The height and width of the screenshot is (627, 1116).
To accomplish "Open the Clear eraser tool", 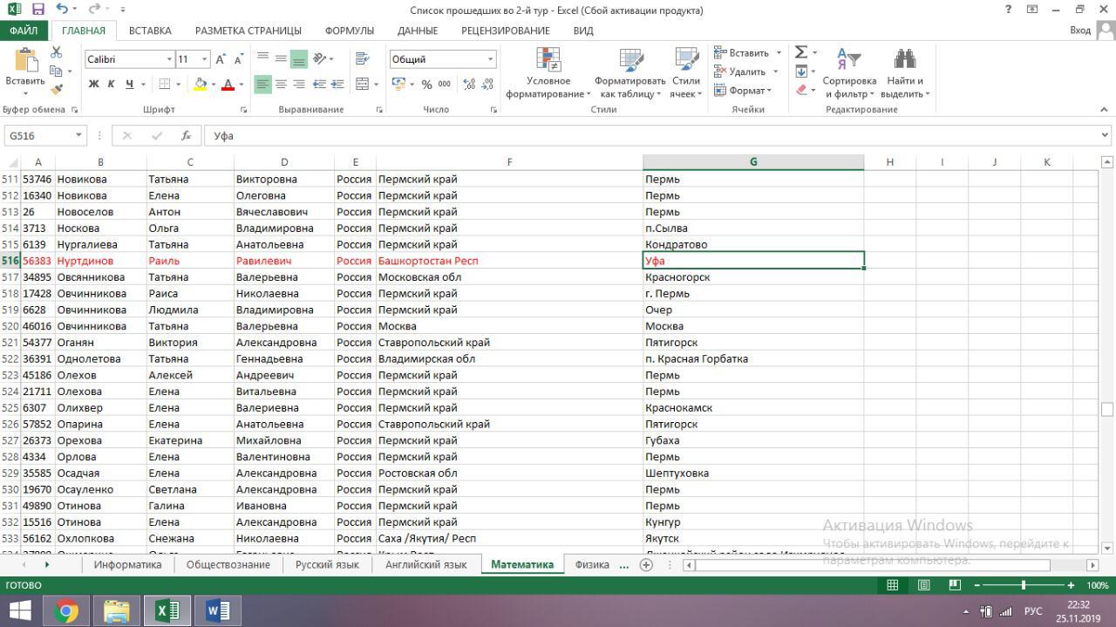I will (x=801, y=90).
